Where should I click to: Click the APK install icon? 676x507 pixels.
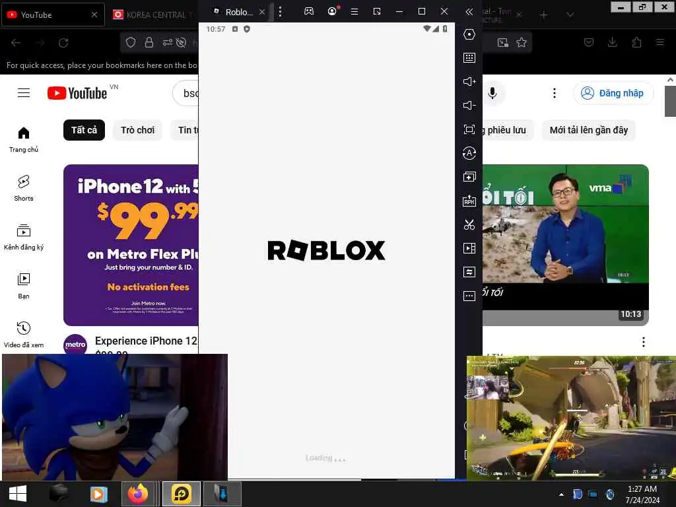[469, 201]
